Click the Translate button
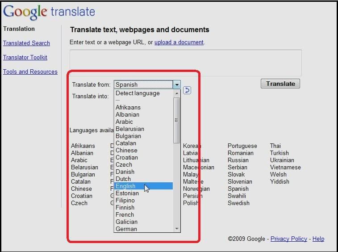 tap(280, 84)
